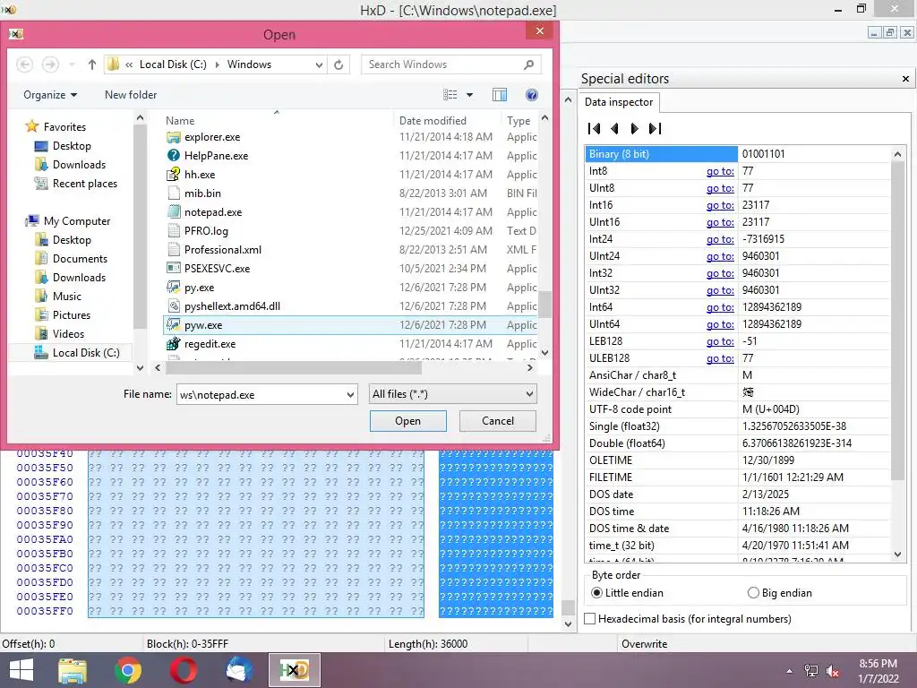Viewport: 917px width, 688px height.
Task: Click the Forward arrow in Open dialog
Action: [x=50, y=64]
